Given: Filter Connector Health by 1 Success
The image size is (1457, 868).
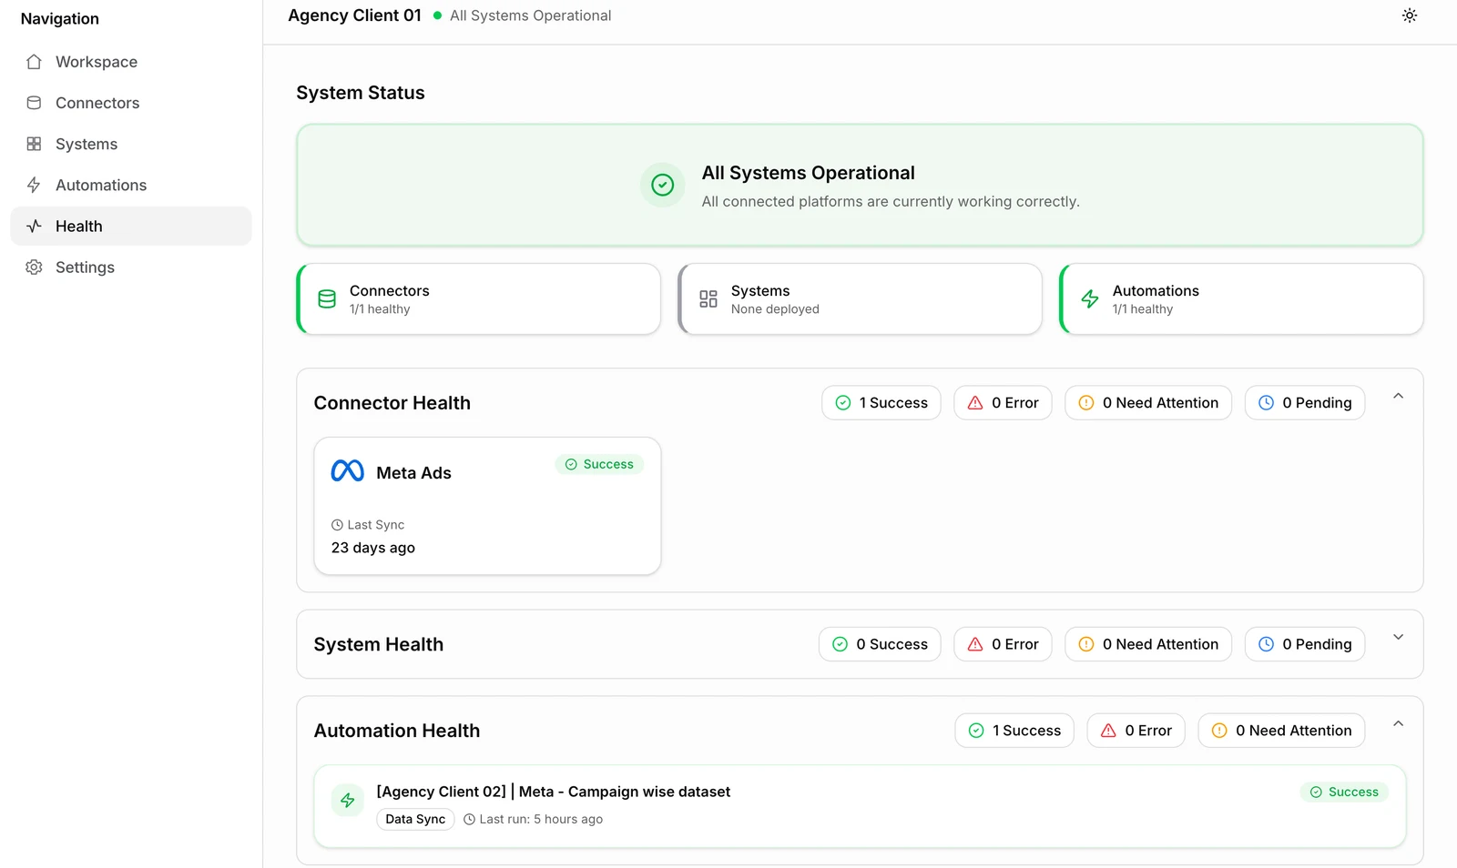Looking at the screenshot, I should [881, 403].
